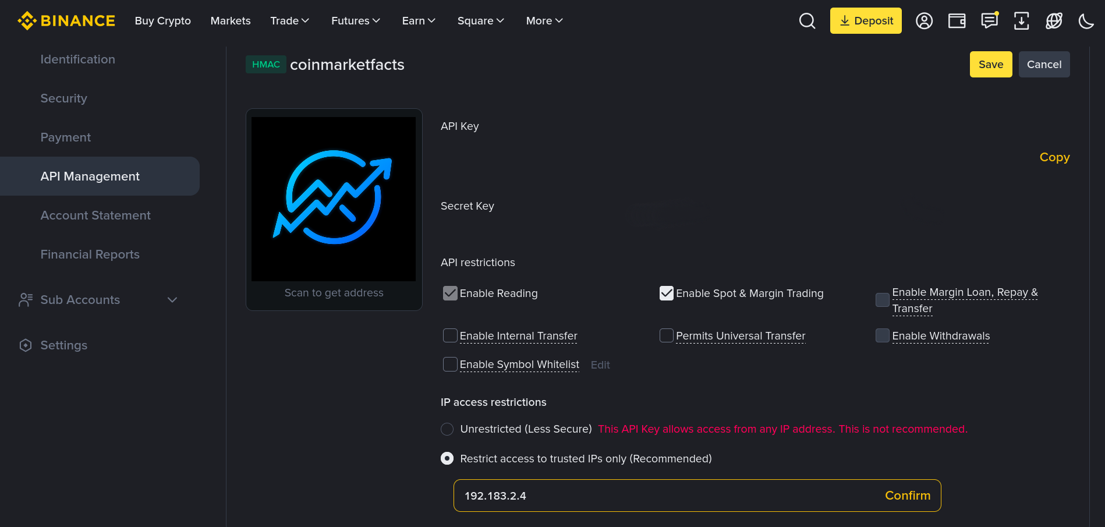Open the user profile icon

click(x=924, y=20)
